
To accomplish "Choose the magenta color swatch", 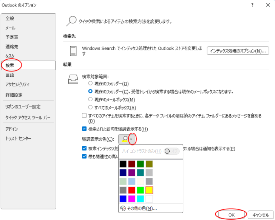I will pyautogui.click(x=132, y=199).
